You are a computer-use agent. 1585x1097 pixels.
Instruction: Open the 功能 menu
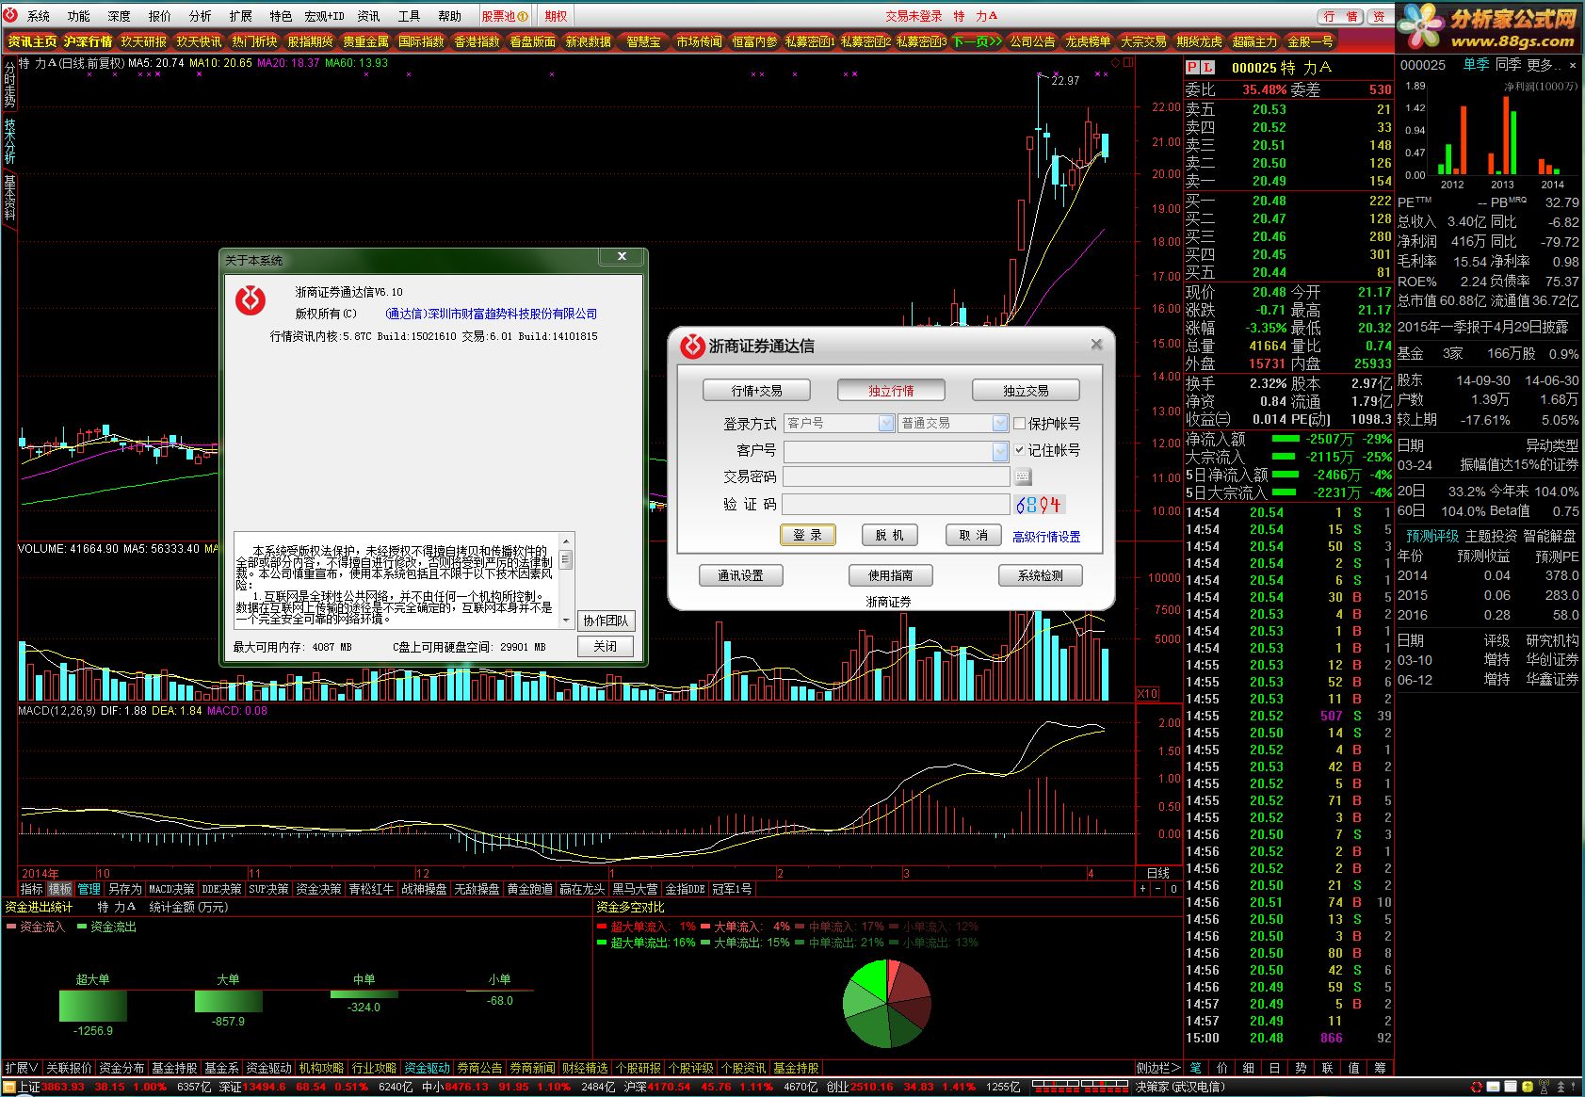click(79, 16)
